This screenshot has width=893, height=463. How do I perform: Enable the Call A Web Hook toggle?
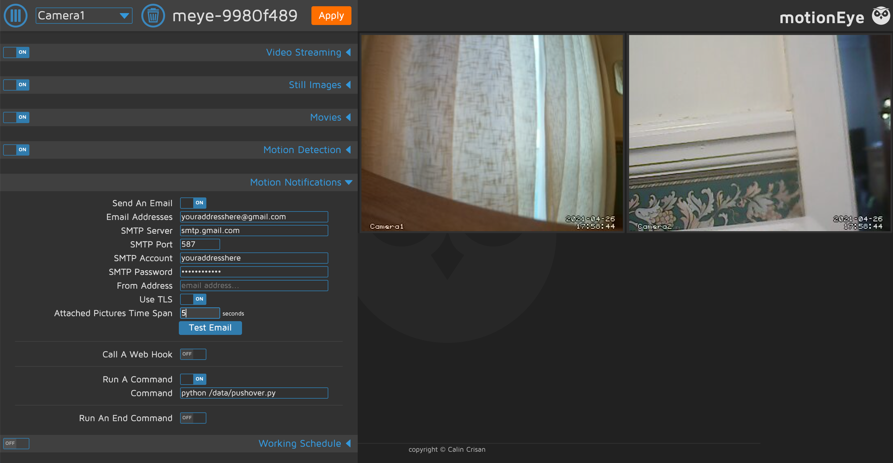pos(193,354)
